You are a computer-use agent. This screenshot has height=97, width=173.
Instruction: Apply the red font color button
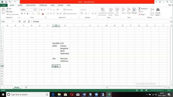coord(43,13)
